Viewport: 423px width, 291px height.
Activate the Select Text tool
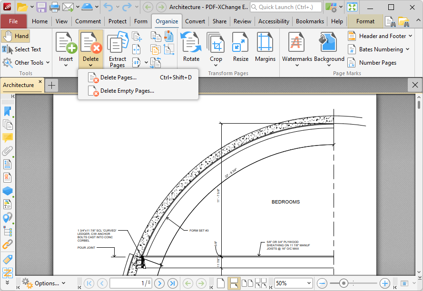[x=21, y=49]
